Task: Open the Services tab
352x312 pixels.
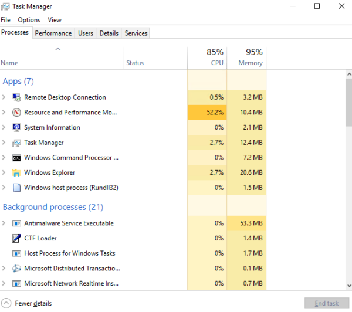Action: tap(136, 33)
